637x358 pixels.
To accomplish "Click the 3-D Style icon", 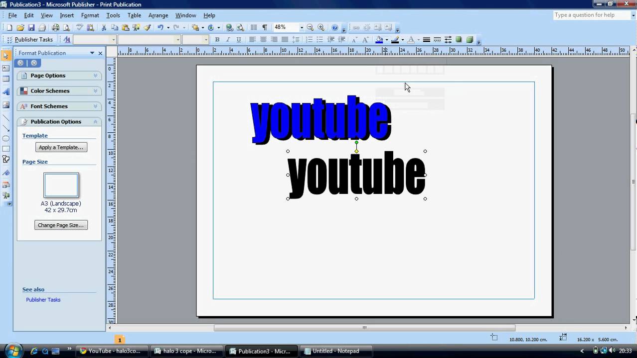I will (470, 40).
